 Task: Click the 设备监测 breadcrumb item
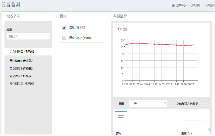pyautogui.click(x=210, y=5)
